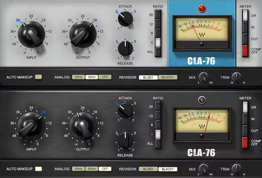Click the meter zero-adjust screw on Bluey unit
This screenshot has height=178, width=262.
(202, 44)
